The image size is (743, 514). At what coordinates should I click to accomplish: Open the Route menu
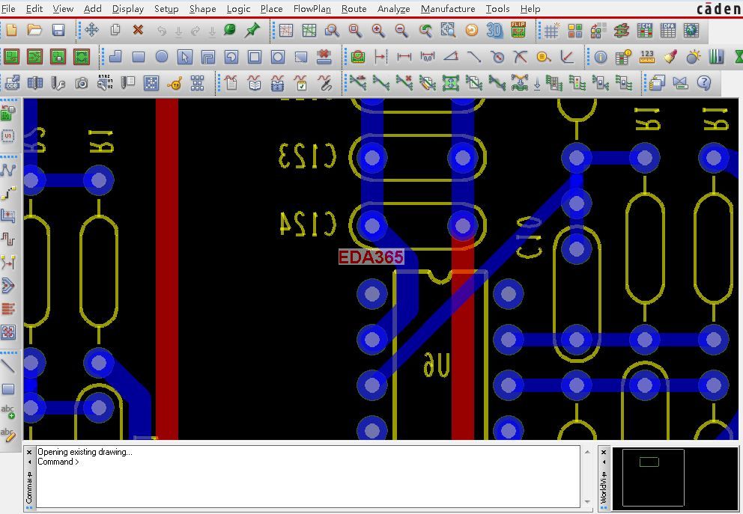click(x=354, y=9)
